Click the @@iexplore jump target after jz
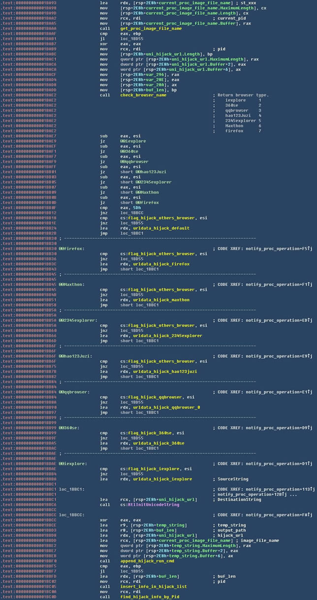The image size is (317, 600). [x=133, y=141]
